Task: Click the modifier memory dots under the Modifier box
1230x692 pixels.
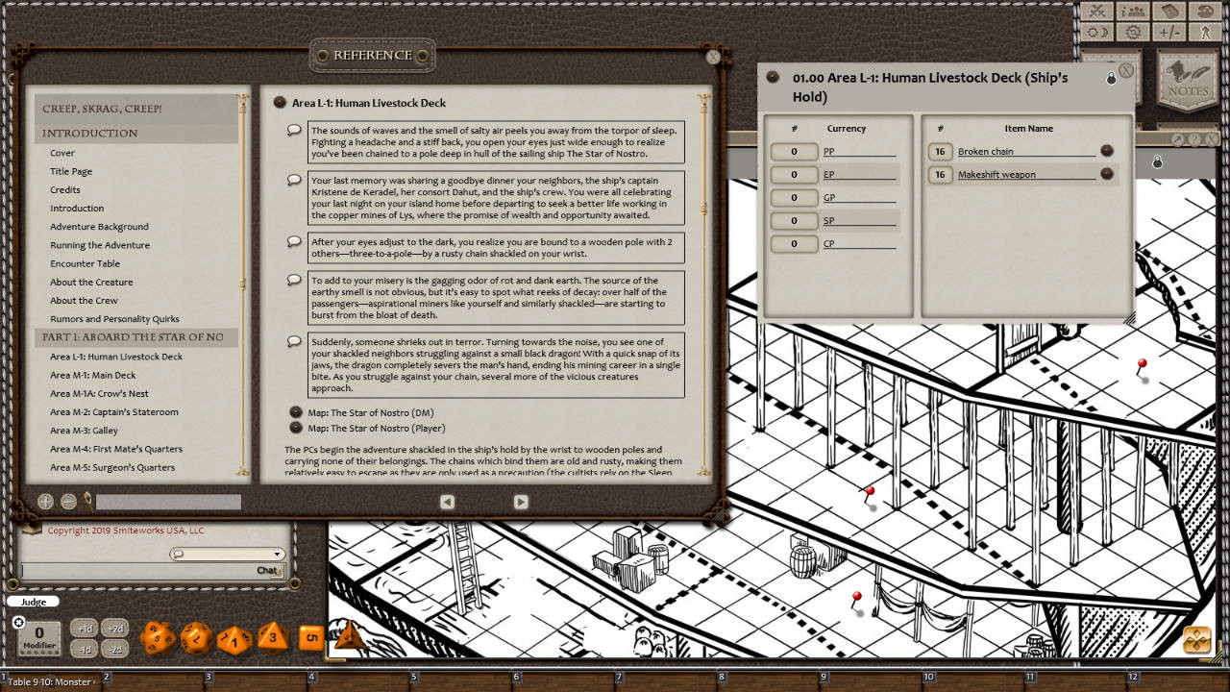Action: tap(39, 652)
